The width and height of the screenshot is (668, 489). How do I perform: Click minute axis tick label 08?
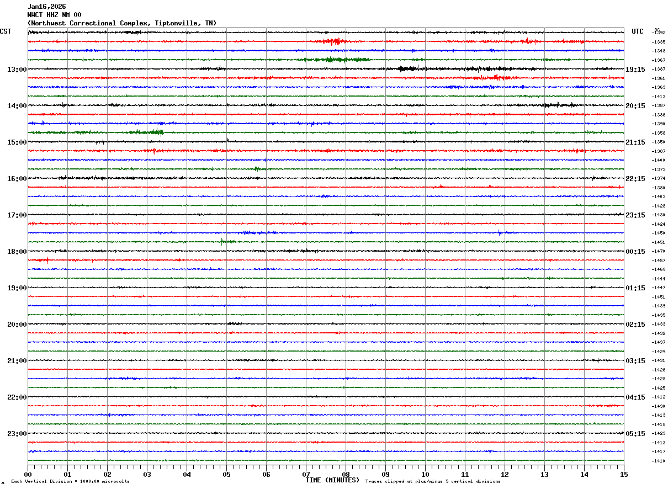pyautogui.click(x=346, y=474)
